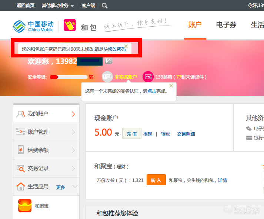
Task: Select the 账户 navigation tab
Action: pos(195,25)
